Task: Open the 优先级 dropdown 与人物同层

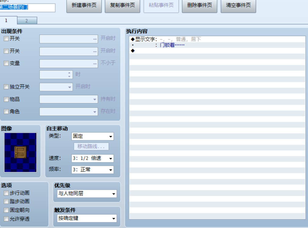Action: coord(87,194)
